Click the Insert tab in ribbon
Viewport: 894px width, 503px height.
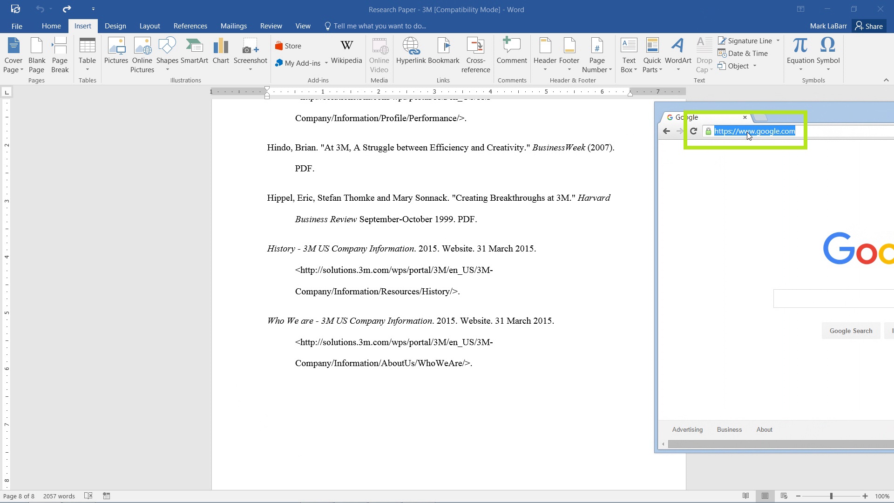[x=82, y=26]
